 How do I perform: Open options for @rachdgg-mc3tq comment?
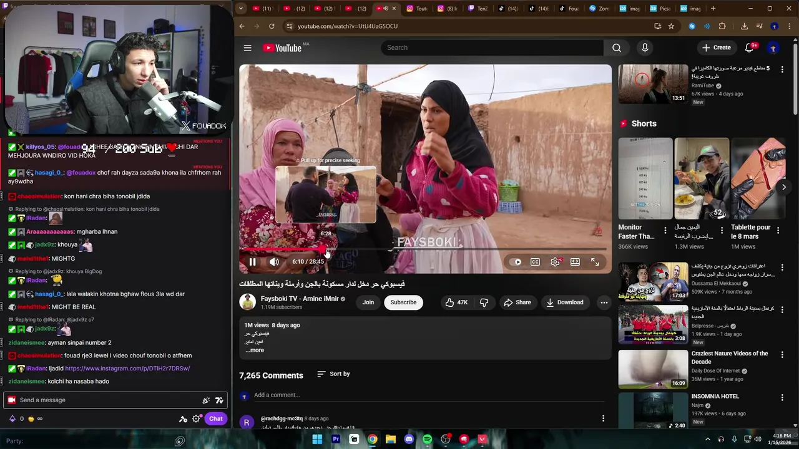click(603, 418)
